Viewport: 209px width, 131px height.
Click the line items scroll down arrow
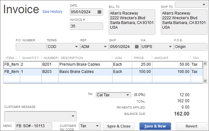point(205,81)
